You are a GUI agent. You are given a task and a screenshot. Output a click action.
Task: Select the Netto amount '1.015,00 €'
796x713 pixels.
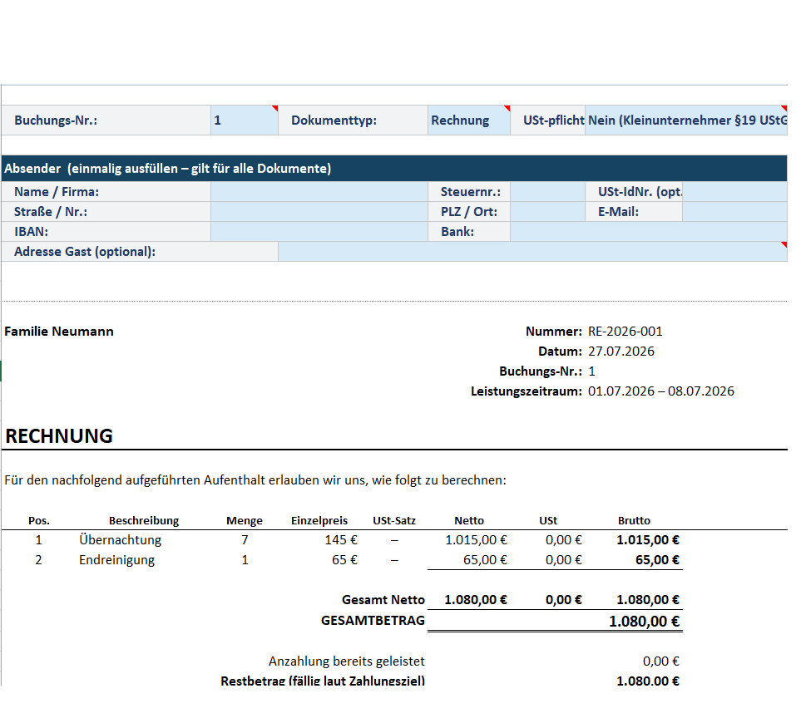point(476,539)
